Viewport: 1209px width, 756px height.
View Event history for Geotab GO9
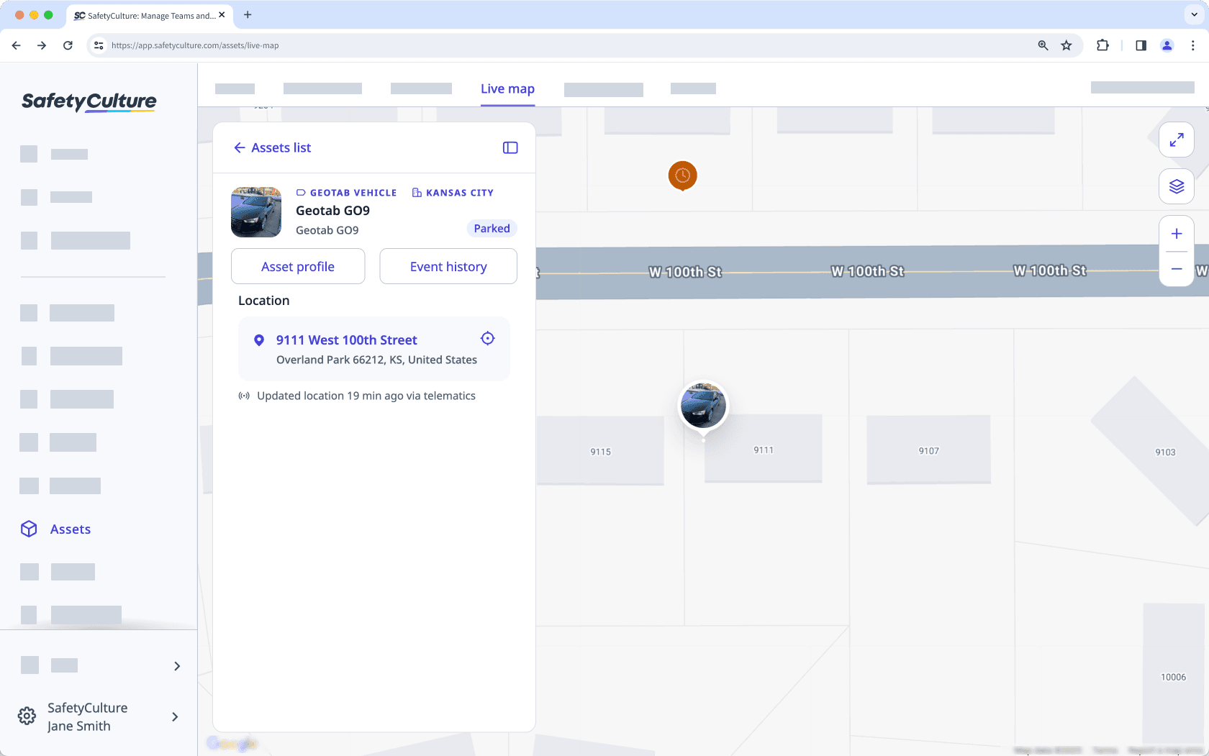pyautogui.click(x=448, y=266)
